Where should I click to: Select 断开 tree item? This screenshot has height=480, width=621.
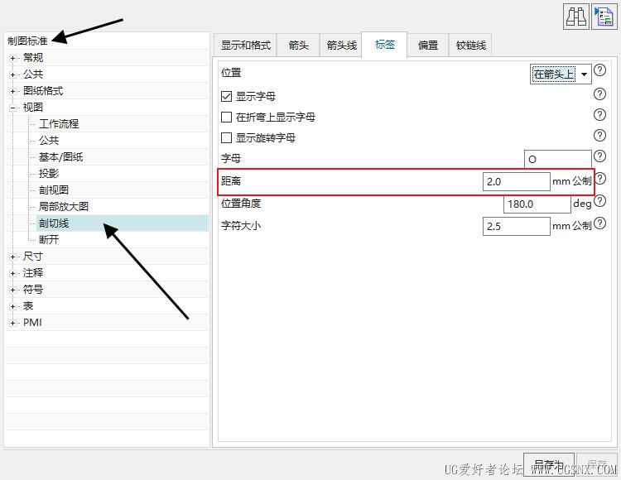[49, 240]
